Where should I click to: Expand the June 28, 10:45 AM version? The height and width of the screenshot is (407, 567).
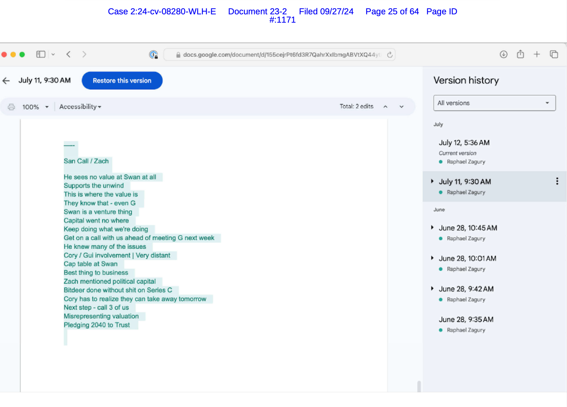[x=432, y=227]
